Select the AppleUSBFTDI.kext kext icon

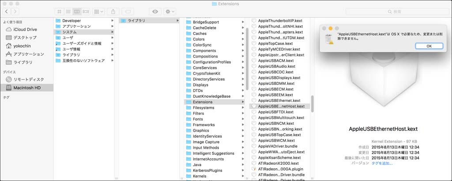pyautogui.click(x=254, y=112)
